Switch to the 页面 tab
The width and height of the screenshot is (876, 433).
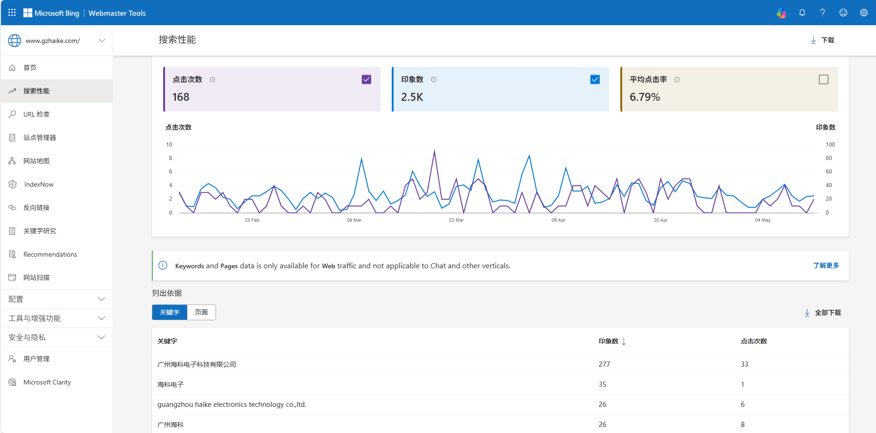201,312
